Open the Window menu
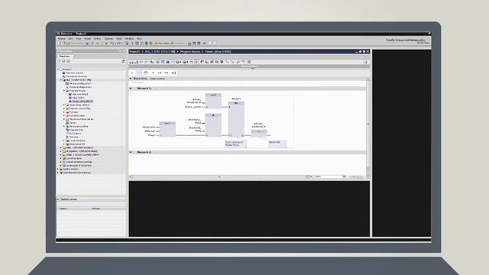The image size is (489, 275). click(129, 39)
